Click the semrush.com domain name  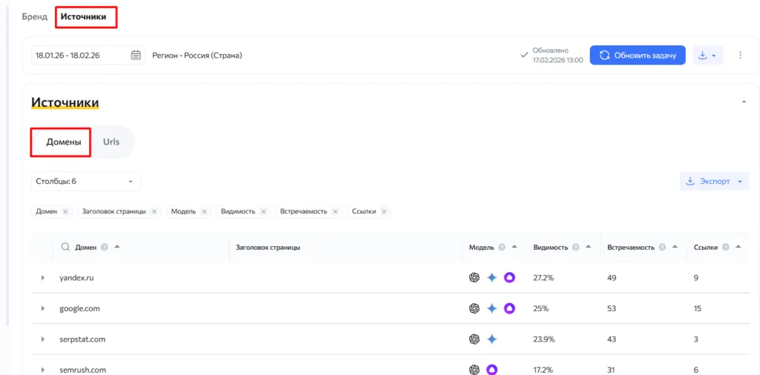coord(83,370)
